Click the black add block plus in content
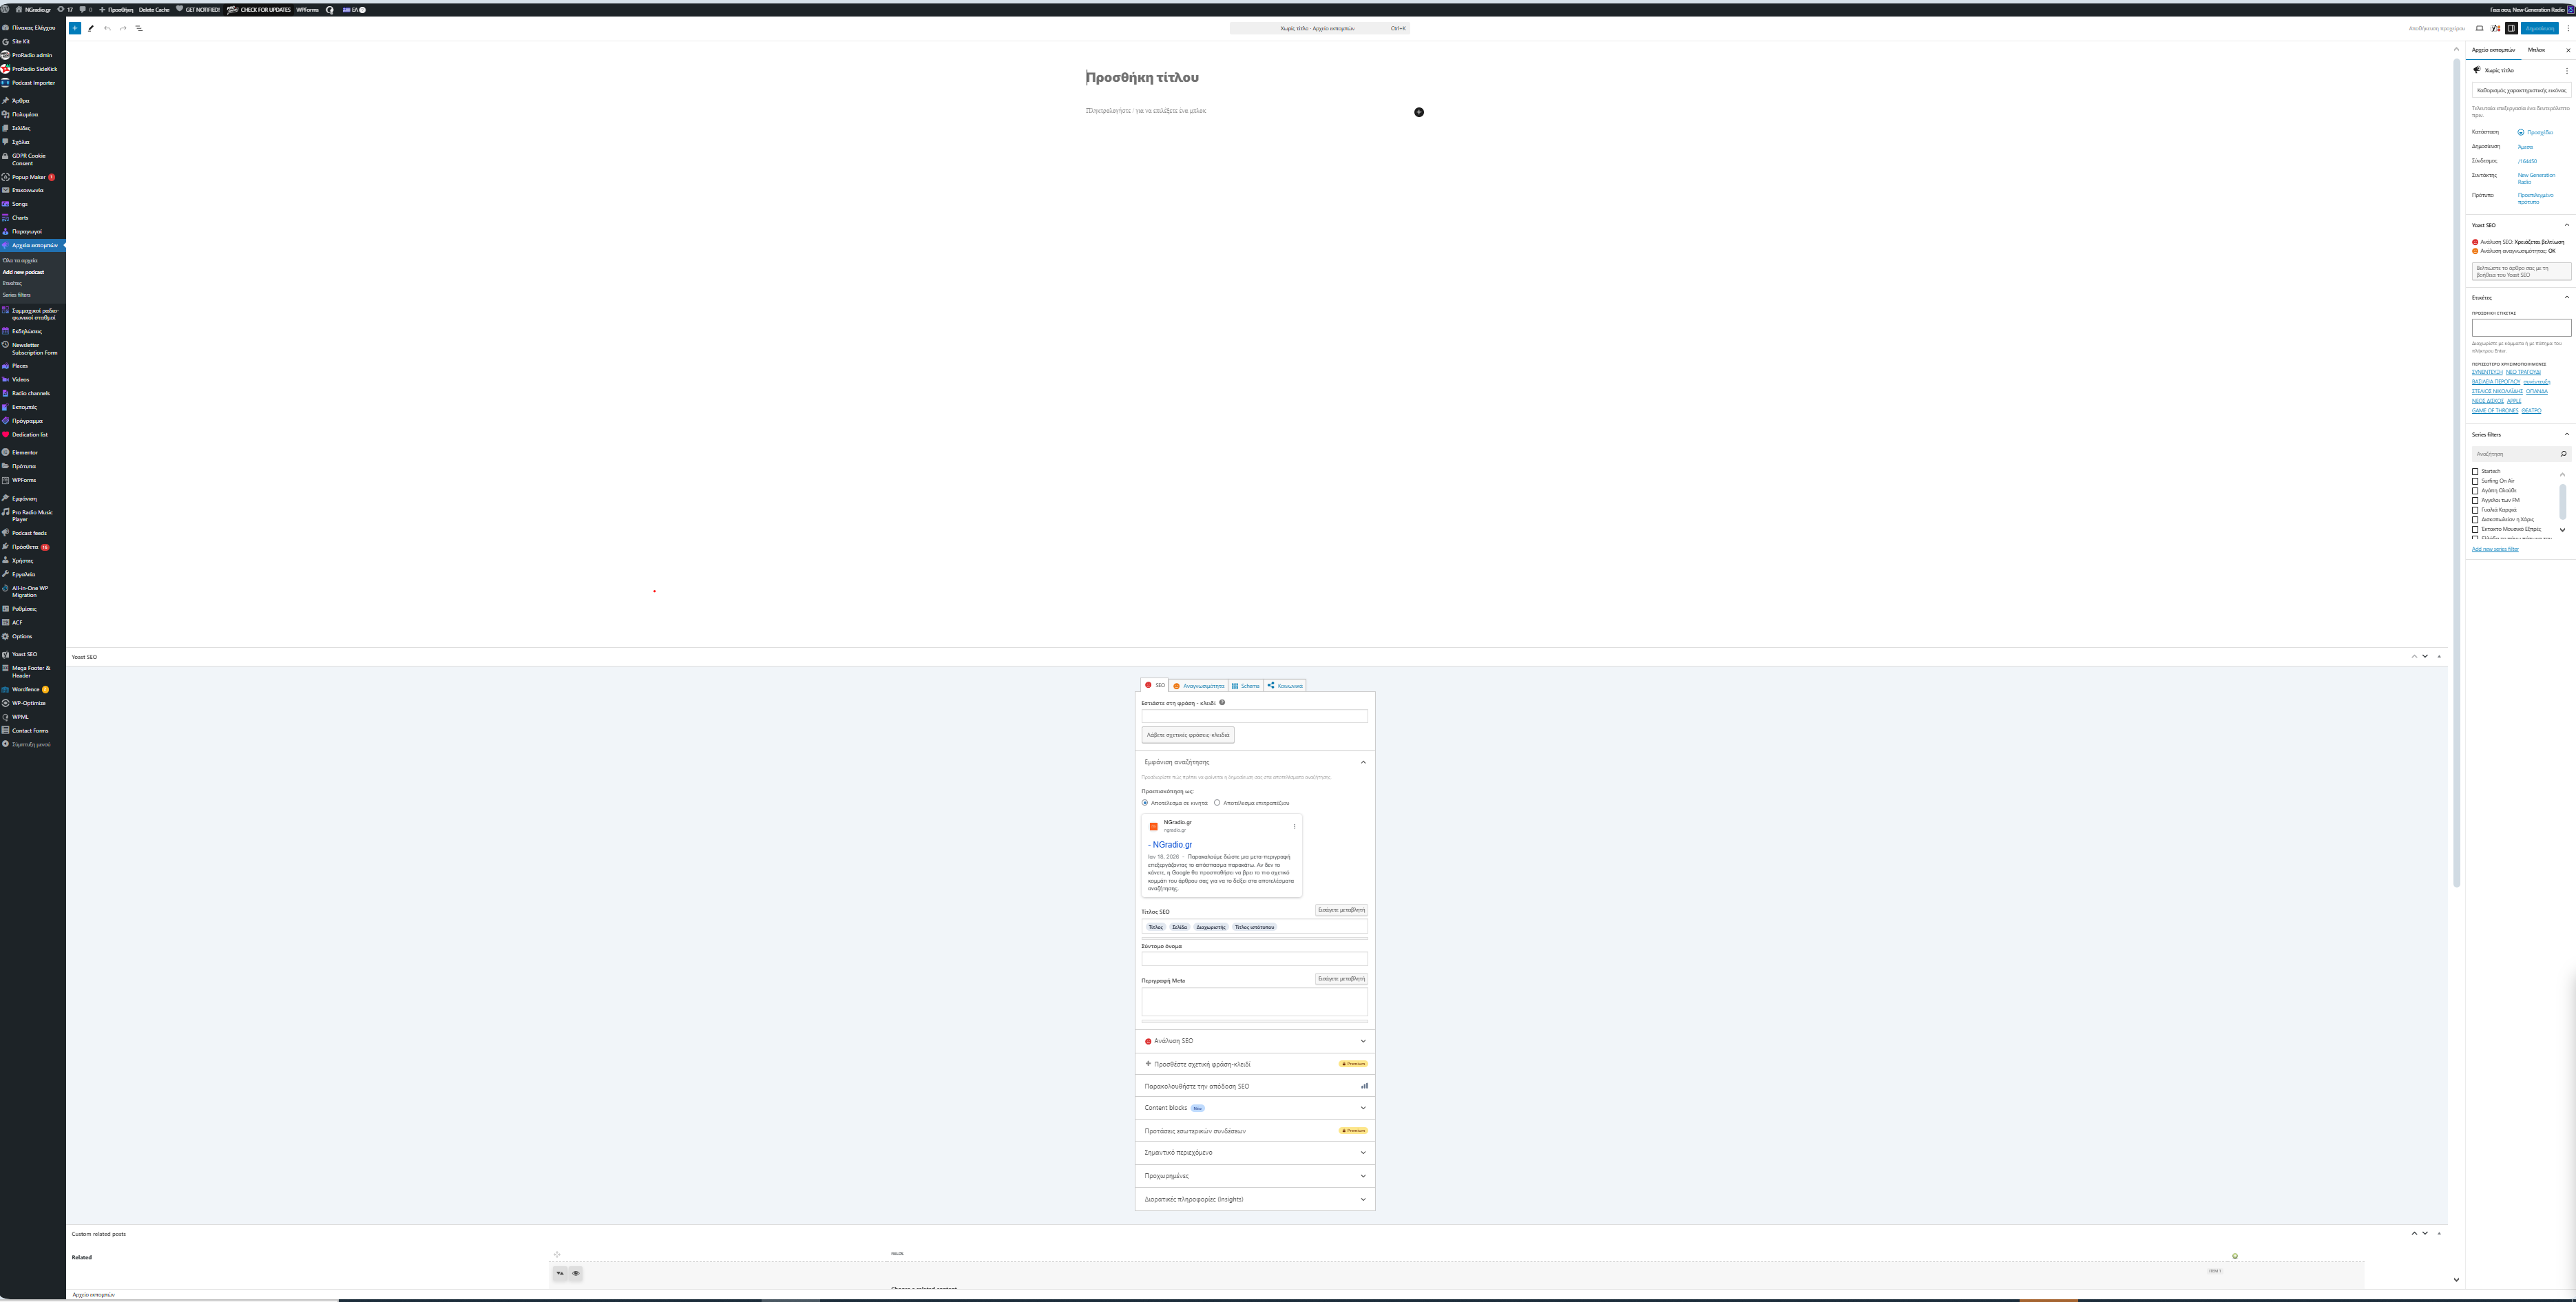 (x=1418, y=112)
